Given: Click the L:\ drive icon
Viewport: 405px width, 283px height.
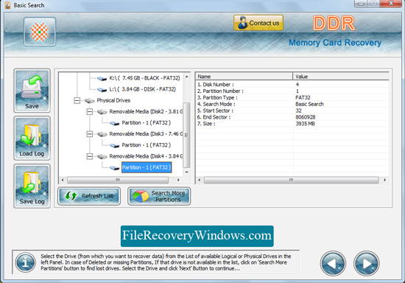Looking at the screenshot, I should click(x=102, y=90).
